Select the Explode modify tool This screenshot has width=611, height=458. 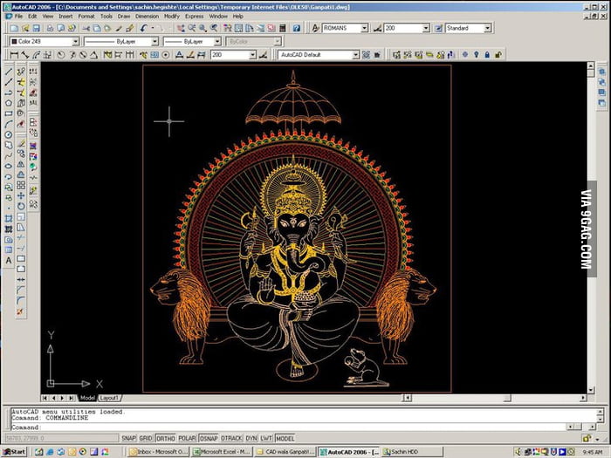(x=21, y=311)
